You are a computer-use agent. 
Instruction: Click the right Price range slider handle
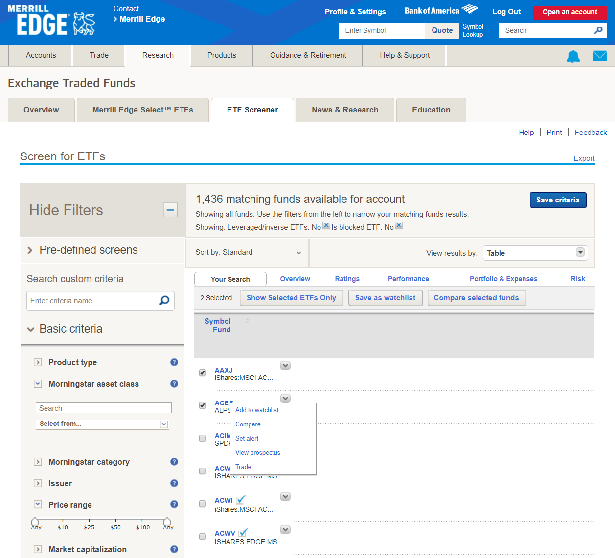167,521
